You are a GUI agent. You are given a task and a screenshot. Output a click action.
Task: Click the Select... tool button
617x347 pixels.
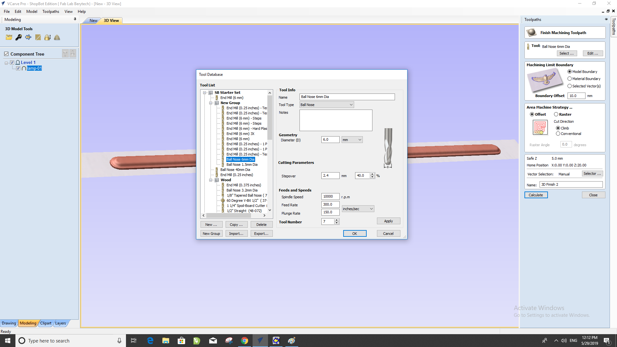[x=566, y=53]
